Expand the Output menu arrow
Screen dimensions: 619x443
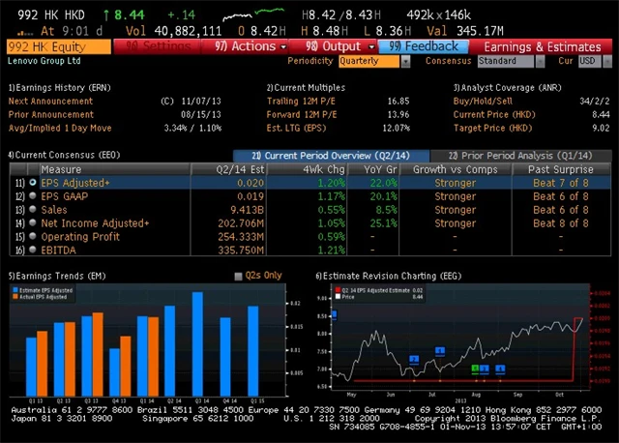[371, 47]
